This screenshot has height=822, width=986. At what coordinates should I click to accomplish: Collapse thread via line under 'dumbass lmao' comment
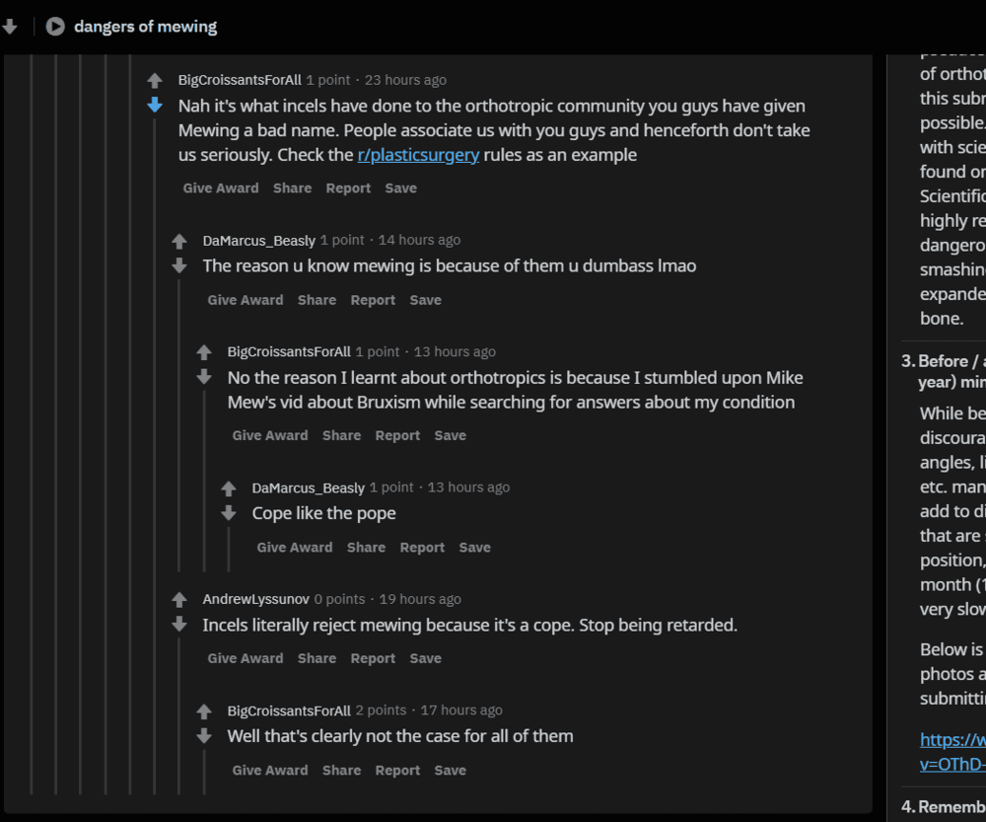(x=179, y=424)
